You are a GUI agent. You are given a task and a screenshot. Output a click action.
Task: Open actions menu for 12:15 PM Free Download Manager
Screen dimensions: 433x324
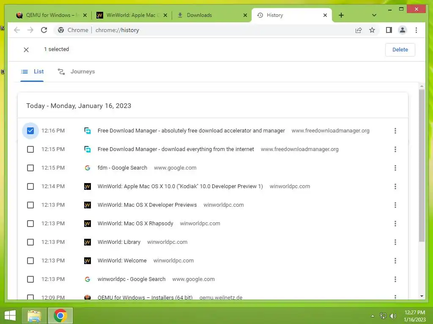click(395, 149)
